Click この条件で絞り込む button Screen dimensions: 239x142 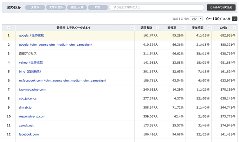[221, 7]
